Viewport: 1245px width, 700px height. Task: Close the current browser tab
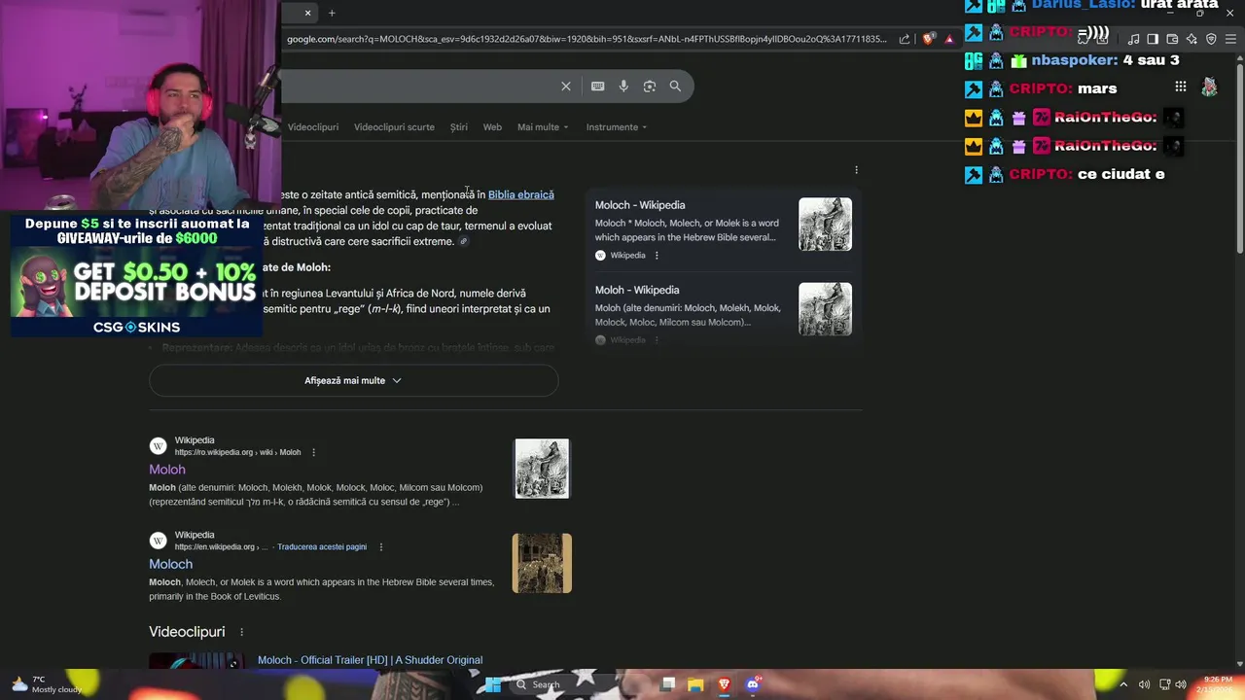point(307,13)
